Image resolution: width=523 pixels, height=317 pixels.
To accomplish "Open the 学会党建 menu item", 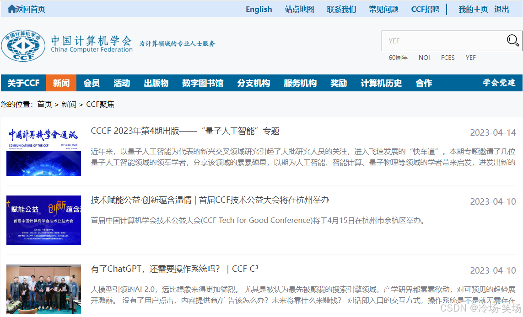I will tap(499, 83).
